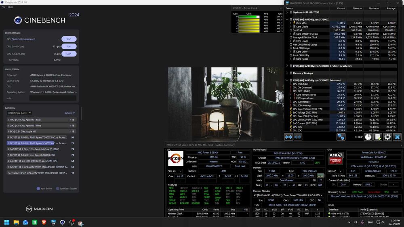Viewport: 404px width, 227px height.
Task: Switch to HWiNFO taskbar icon
Action: 53,223
